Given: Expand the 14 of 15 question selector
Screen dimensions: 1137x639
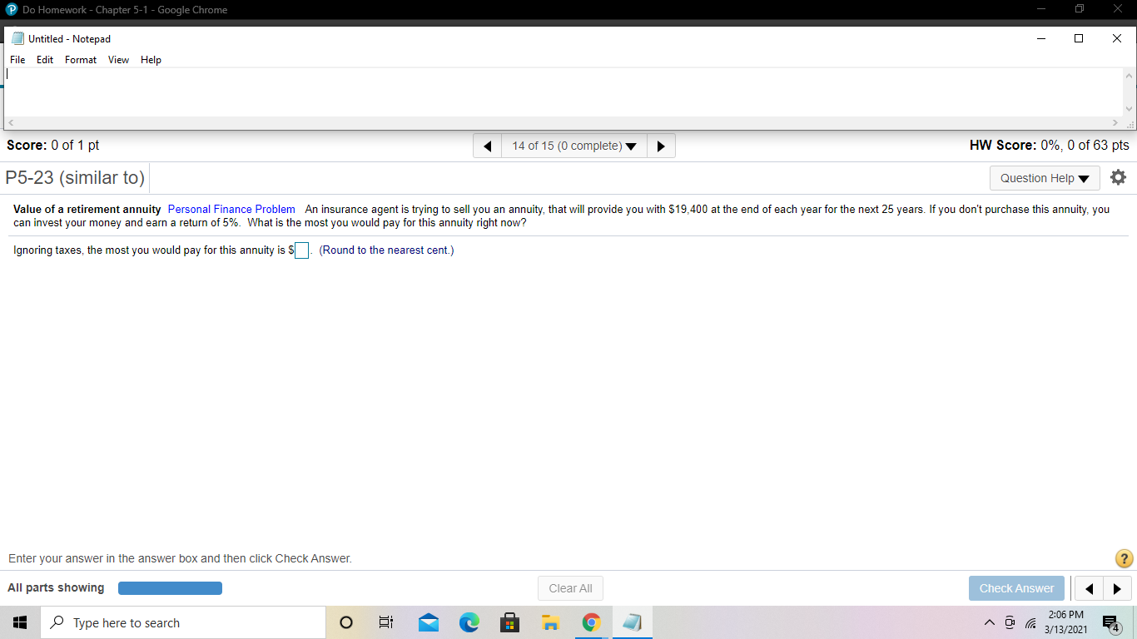Looking at the screenshot, I should coord(573,146).
